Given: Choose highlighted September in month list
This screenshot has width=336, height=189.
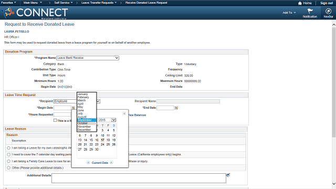Looking at the screenshot, I should (87, 120).
